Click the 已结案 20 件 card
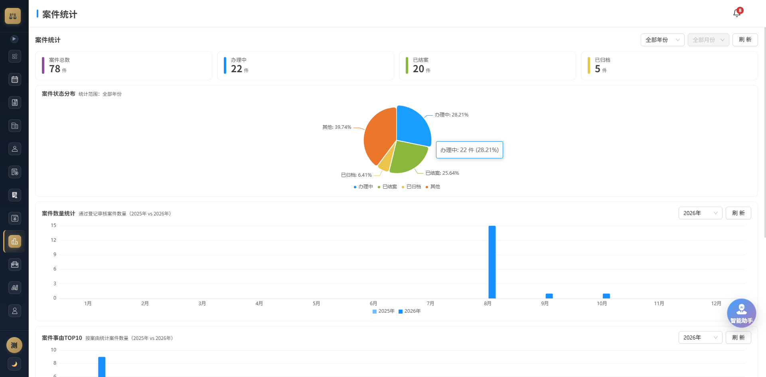This screenshot has height=377, width=766. [x=487, y=65]
